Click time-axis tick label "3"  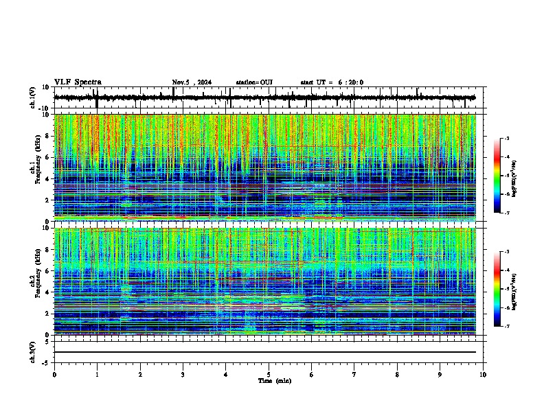[183, 375]
